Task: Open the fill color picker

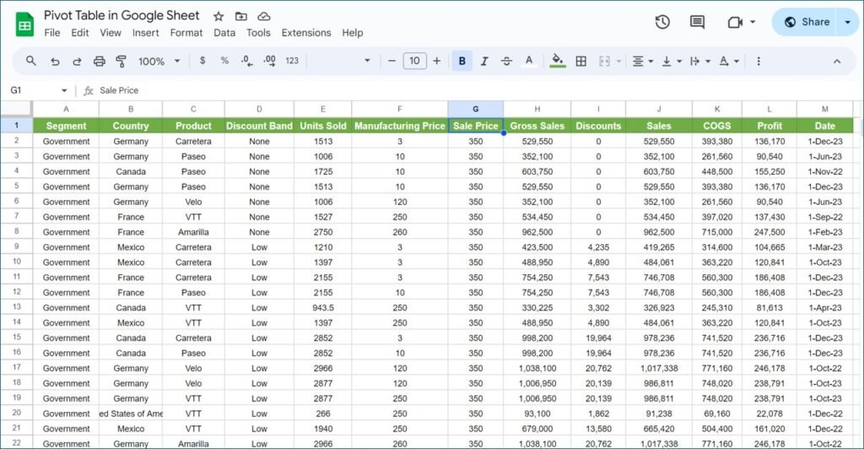Action: click(557, 61)
